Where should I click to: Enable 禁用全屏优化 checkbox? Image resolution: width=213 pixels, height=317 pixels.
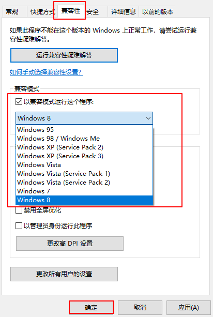click(19, 210)
